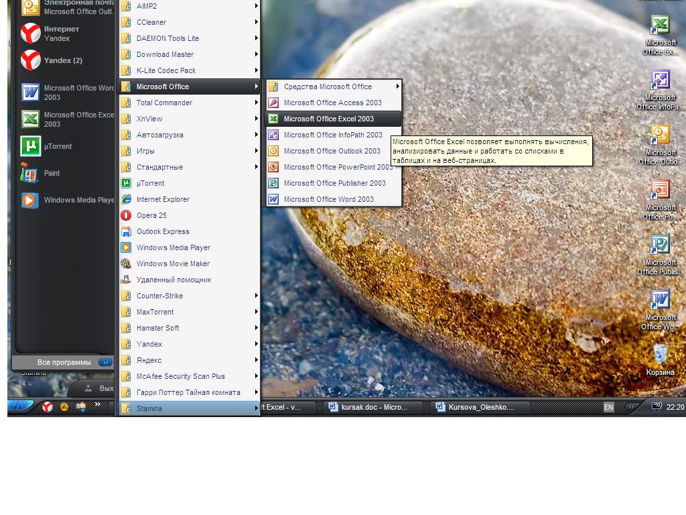Switch to kursak.doc taskbar window
The width and height of the screenshot is (686, 515).
(x=374, y=407)
